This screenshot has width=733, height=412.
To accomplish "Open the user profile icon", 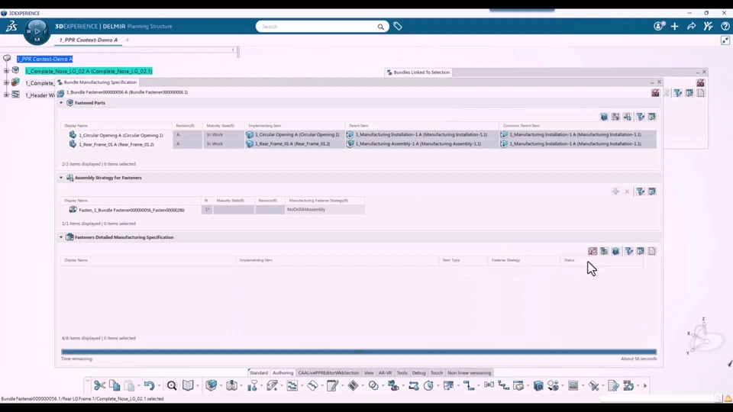I will (659, 26).
